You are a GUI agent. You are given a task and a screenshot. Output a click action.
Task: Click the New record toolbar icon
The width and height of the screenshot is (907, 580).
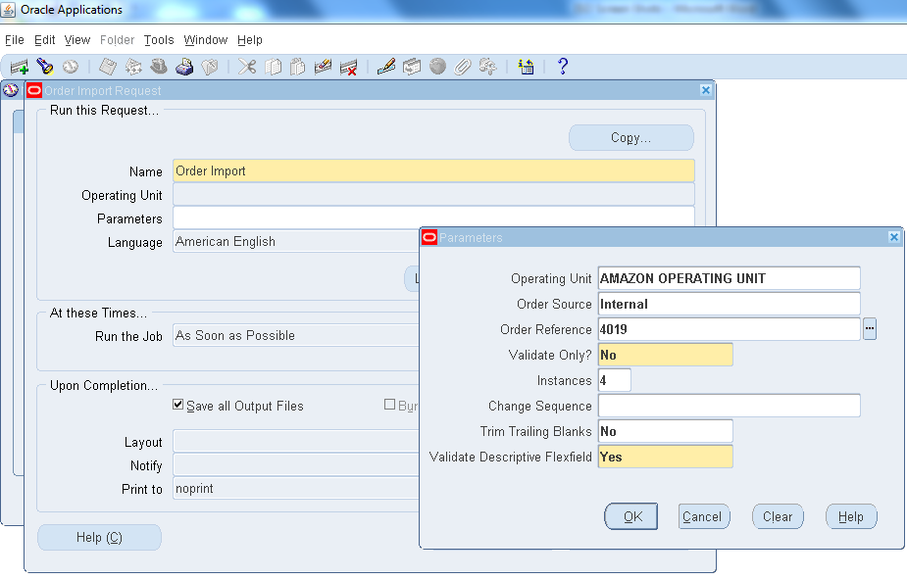(x=19, y=67)
